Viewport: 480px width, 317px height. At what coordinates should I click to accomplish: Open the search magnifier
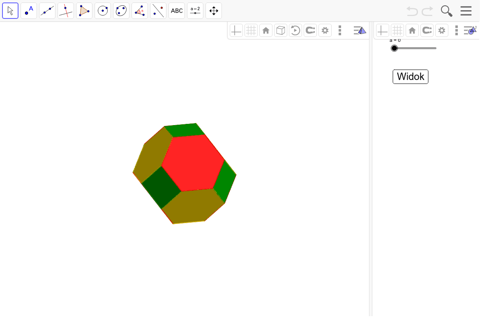[447, 11]
